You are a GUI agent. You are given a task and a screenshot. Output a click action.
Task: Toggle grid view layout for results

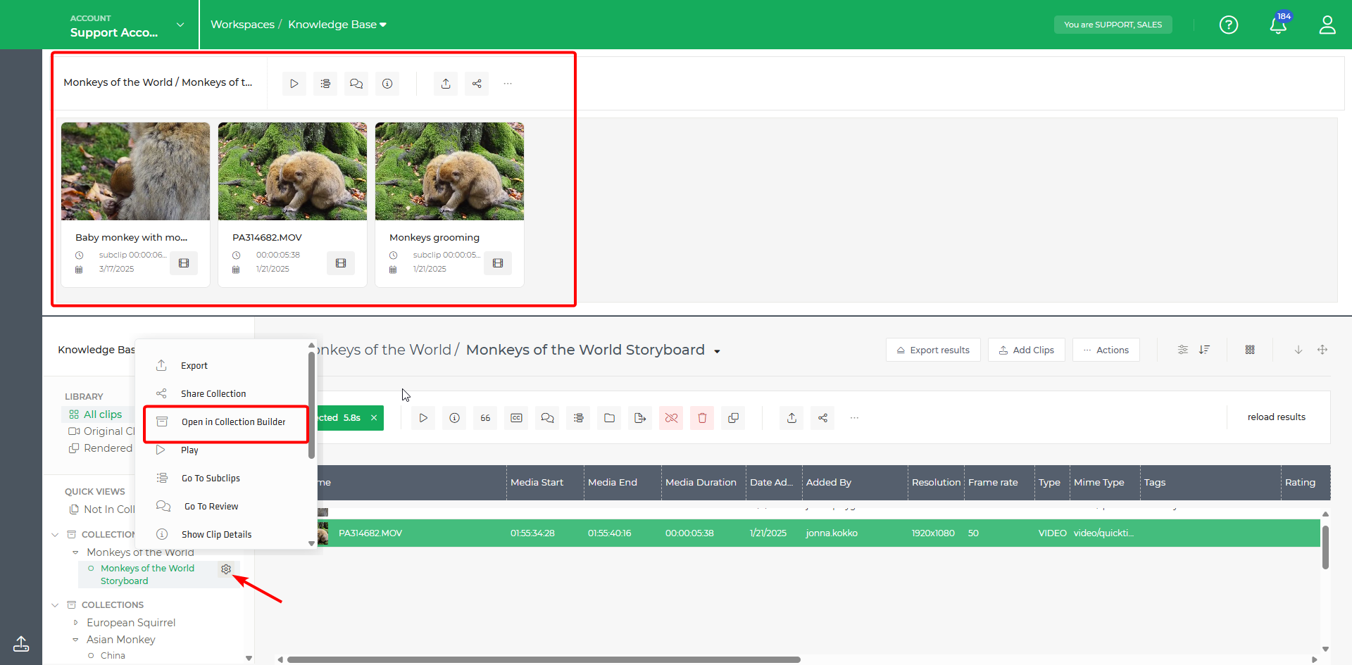(1251, 350)
